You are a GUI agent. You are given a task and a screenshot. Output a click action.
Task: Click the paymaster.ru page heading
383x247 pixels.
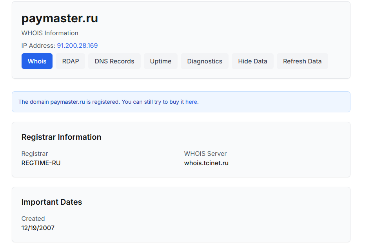60,18
